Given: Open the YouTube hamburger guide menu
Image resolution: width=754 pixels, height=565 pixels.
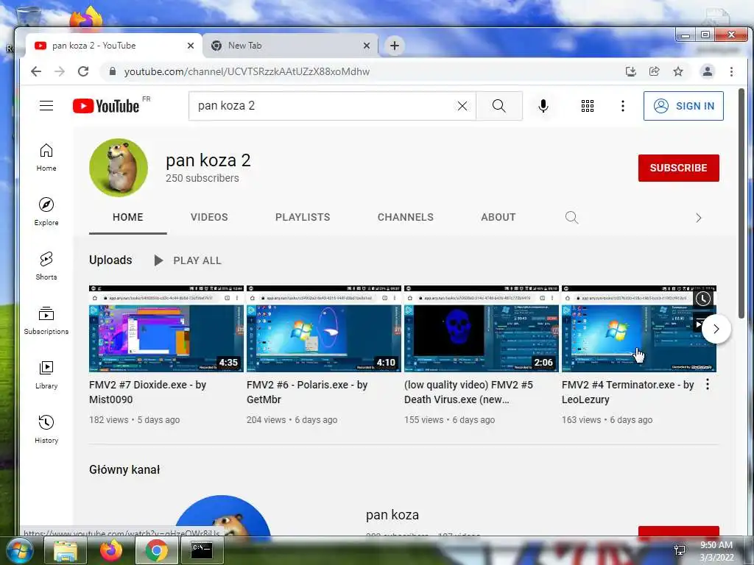Looking at the screenshot, I should click(x=46, y=106).
